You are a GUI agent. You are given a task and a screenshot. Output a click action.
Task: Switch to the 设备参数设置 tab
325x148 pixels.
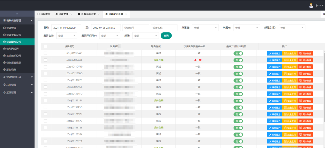88,14
